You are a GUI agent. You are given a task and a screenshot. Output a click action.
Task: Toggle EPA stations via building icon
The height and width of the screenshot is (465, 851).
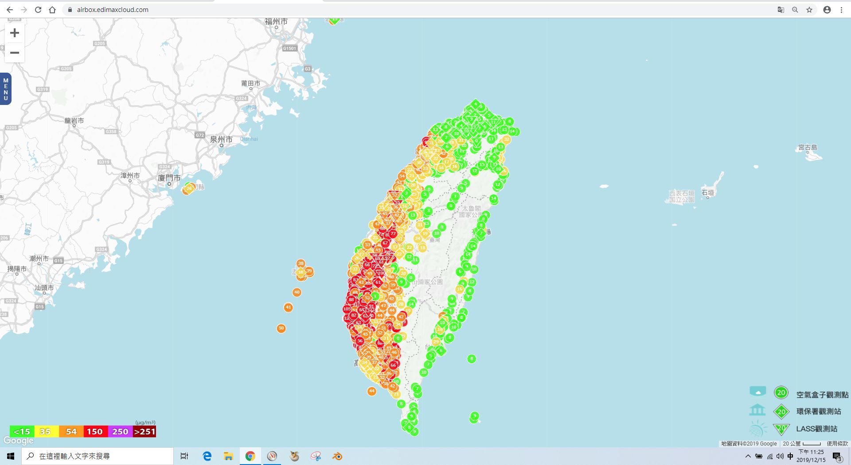click(x=757, y=410)
